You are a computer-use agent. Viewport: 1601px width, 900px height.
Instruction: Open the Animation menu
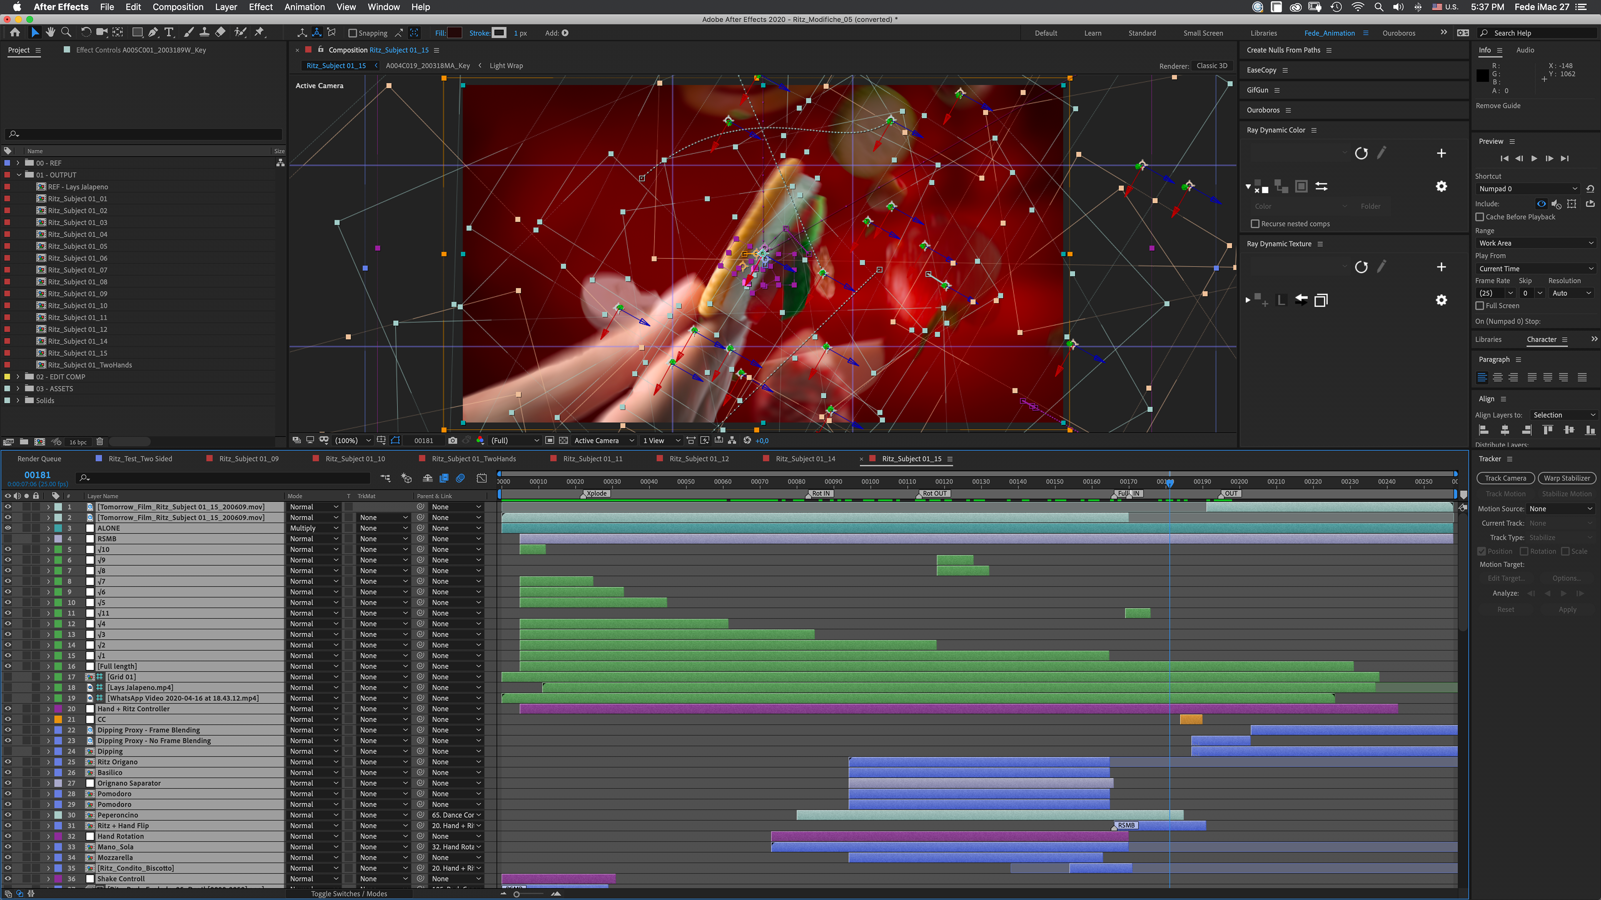coord(304,7)
